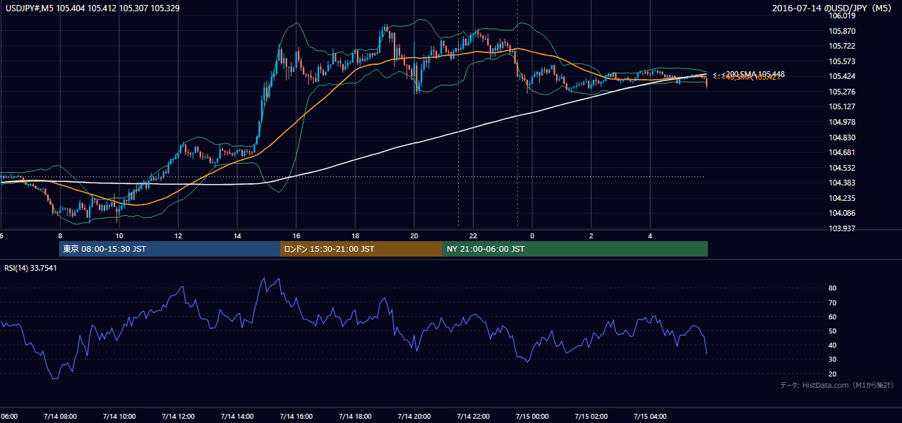Click the London session bar ロンドン 15:30-21:00 JST

[x=361, y=249]
